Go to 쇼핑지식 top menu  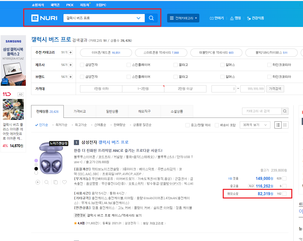click(38, 5)
